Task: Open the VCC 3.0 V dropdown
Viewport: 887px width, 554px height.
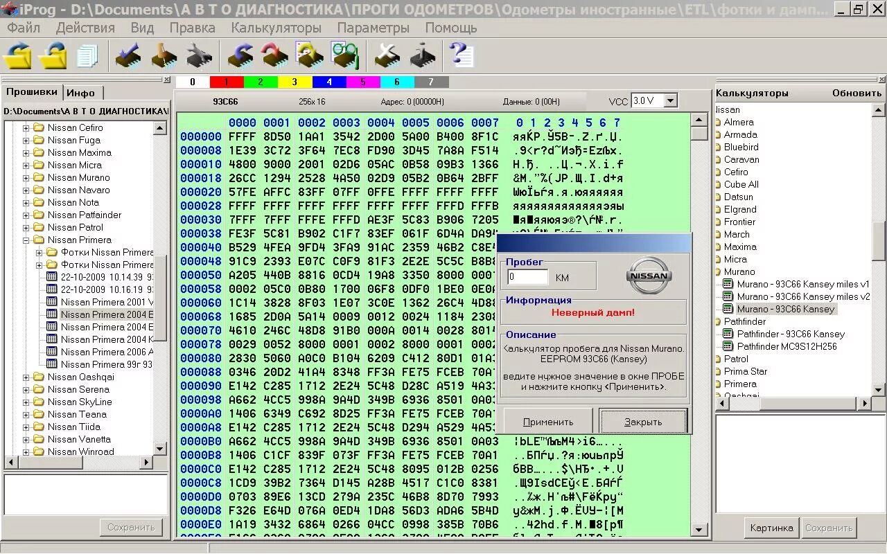Action: point(670,100)
